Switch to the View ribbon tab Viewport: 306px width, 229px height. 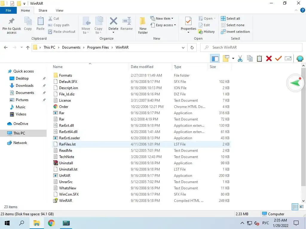coord(59,10)
